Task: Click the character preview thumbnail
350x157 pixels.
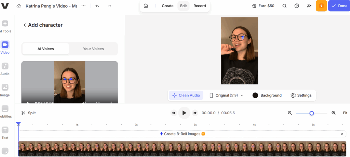Action: 70,82
